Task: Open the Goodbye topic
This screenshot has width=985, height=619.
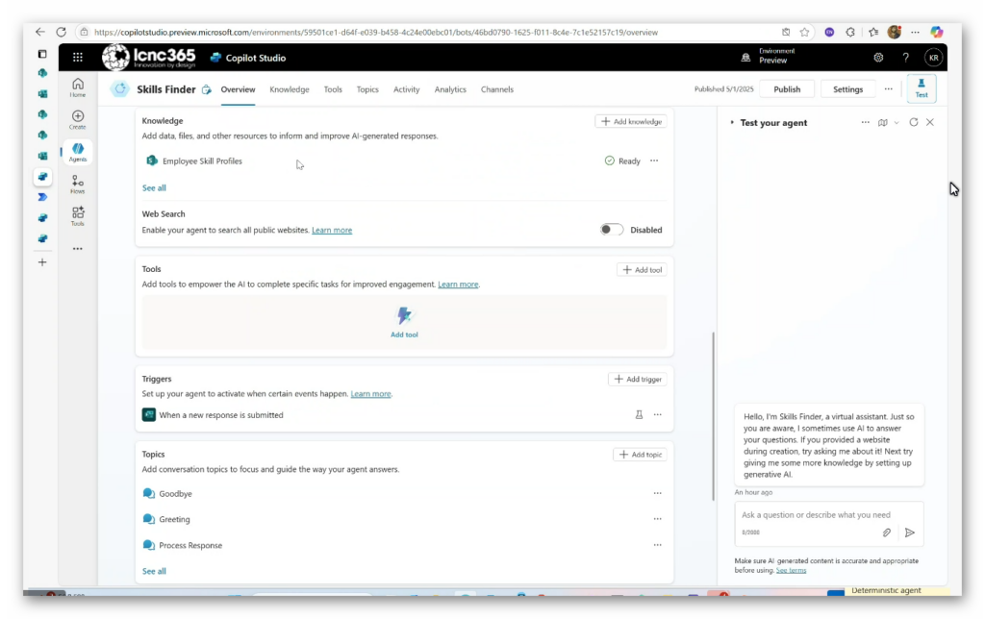Action: click(175, 493)
